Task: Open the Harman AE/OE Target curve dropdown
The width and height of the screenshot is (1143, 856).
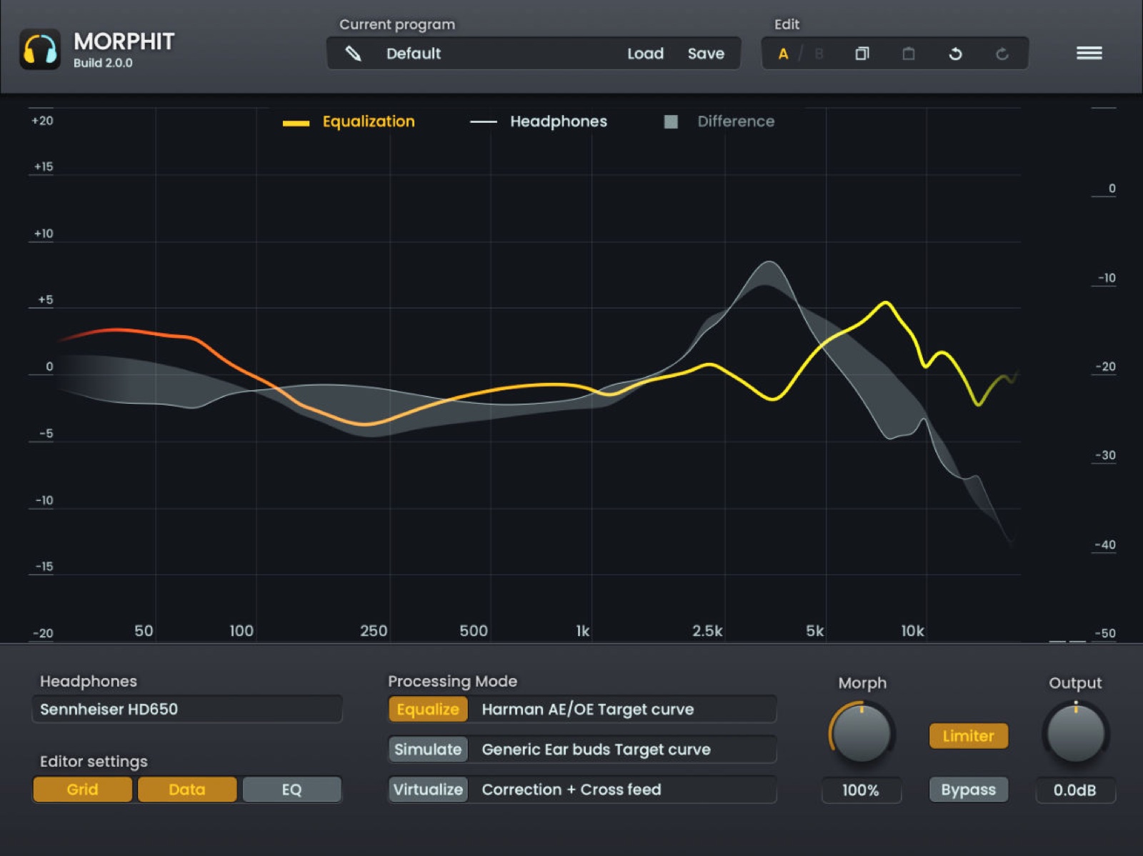Action: coord(622,710)
